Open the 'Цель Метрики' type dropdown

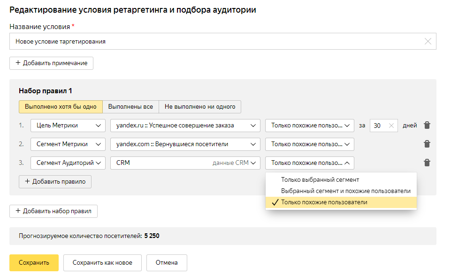(68, 125)
